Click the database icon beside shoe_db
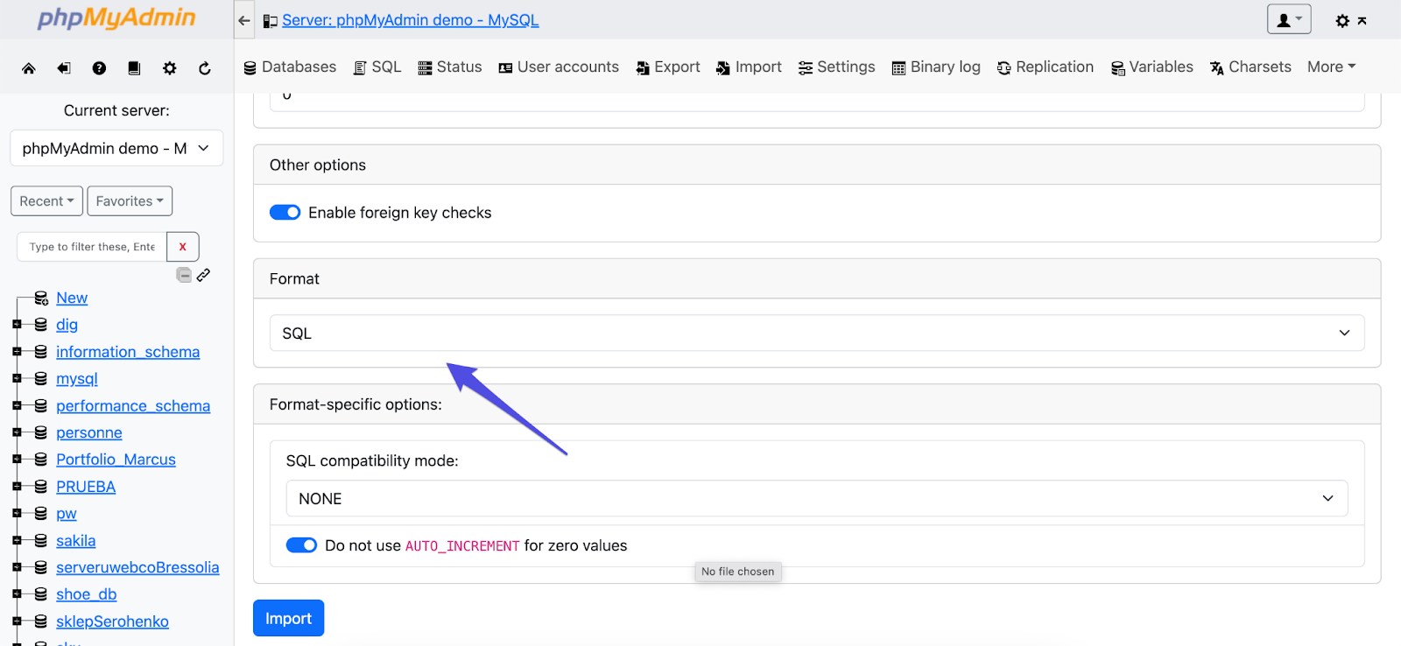The height and width of the screenshot is (646, 1401). 41,594
